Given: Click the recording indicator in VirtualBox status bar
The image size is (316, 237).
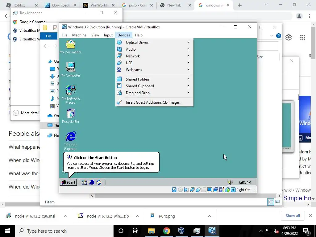Looking at the screenshot, I should click(x=215, y=190).
